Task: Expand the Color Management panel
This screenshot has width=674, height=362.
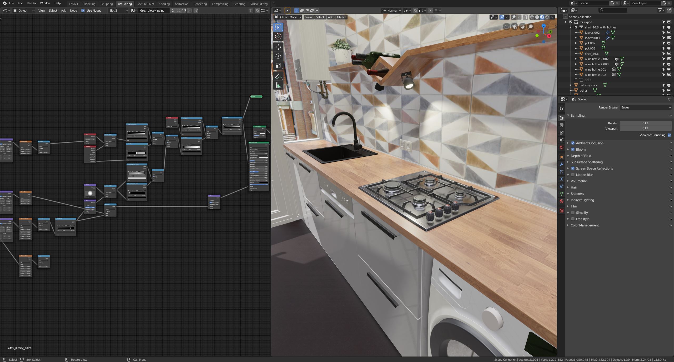Action: pyautogui.click(x=584, y=225)
